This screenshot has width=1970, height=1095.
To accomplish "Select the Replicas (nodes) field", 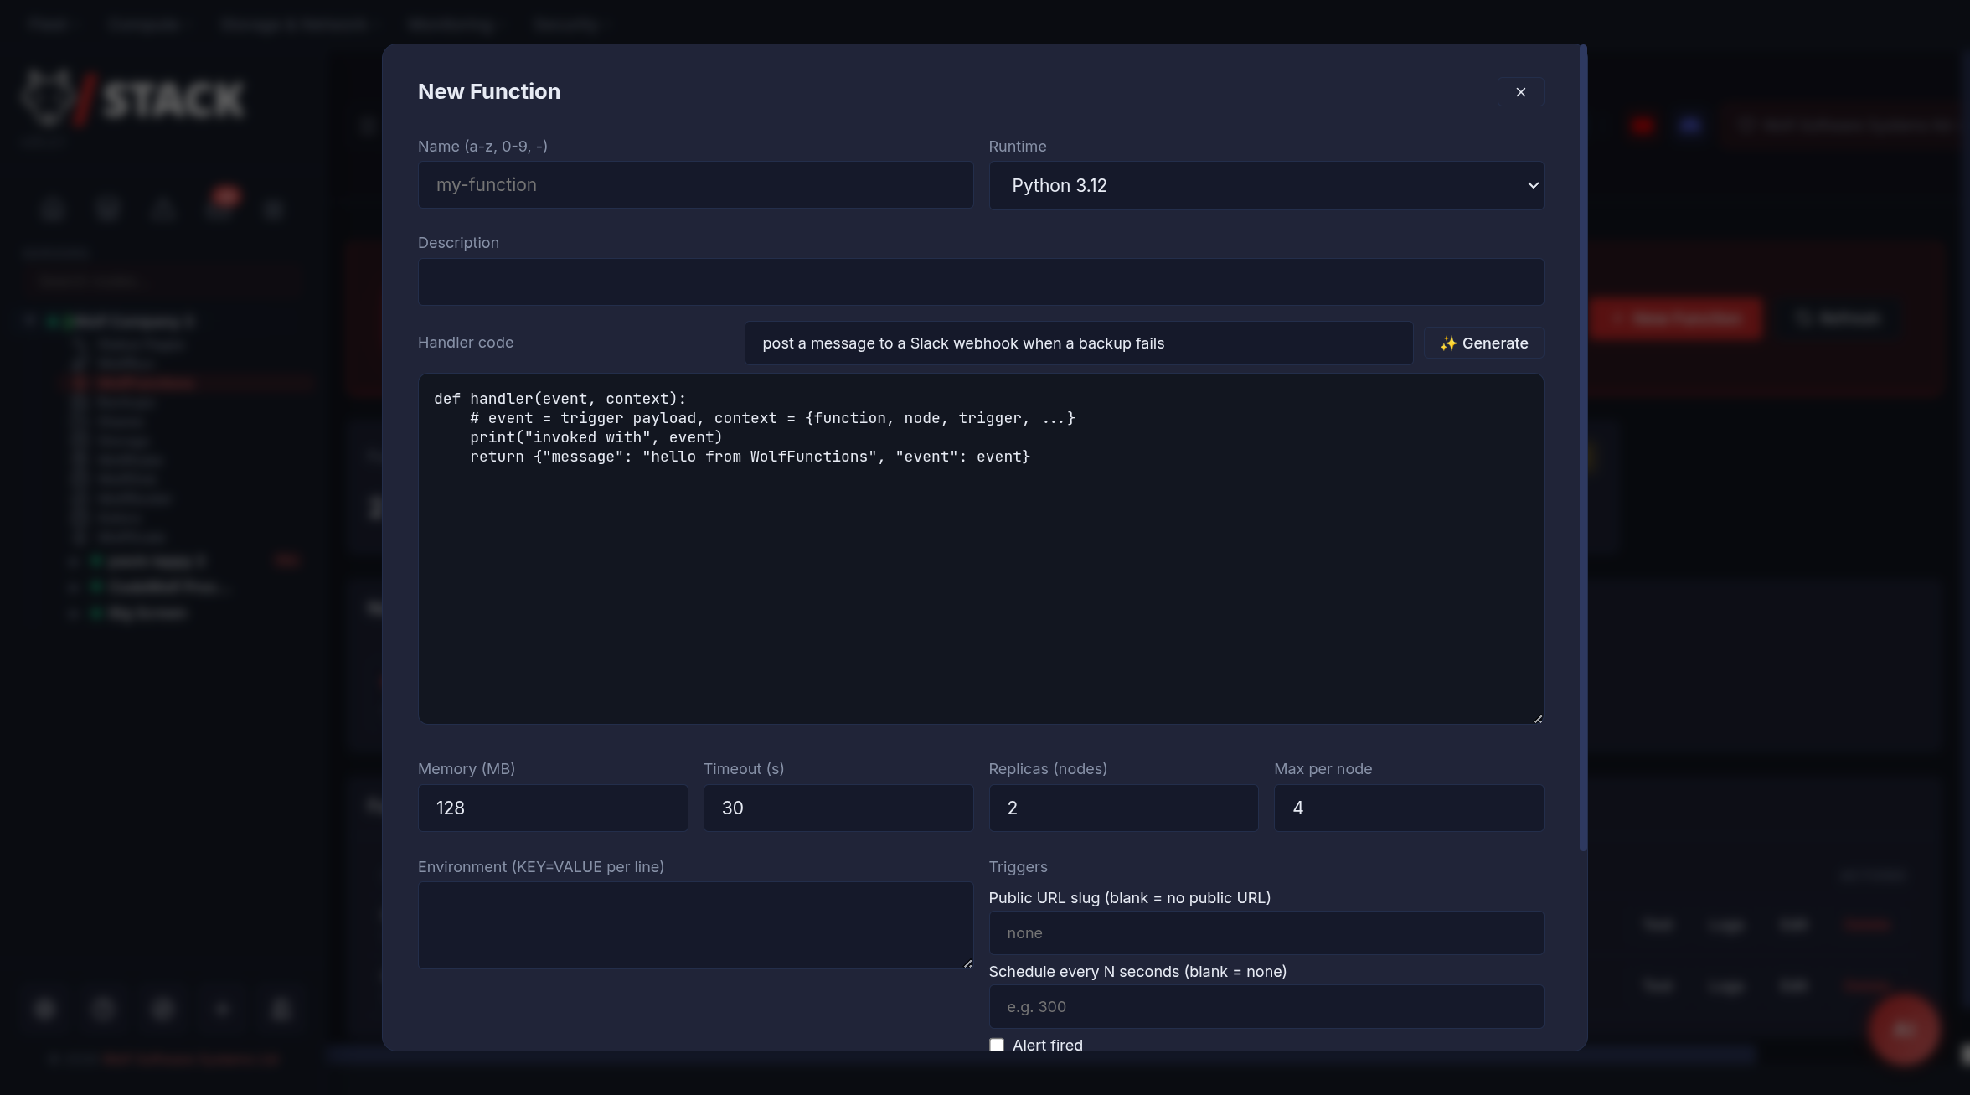I will (x=1123, y=808).
